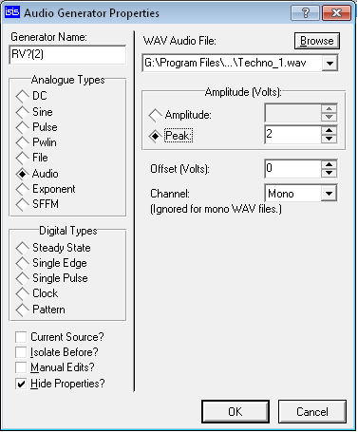Increase the Offset value with up arrow
Viewport: 358px width, 432px height.
point(329,164)
